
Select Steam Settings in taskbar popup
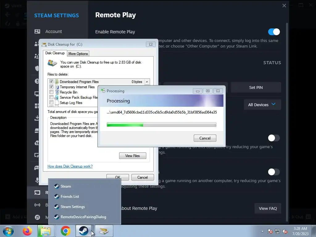coord(85,207)
